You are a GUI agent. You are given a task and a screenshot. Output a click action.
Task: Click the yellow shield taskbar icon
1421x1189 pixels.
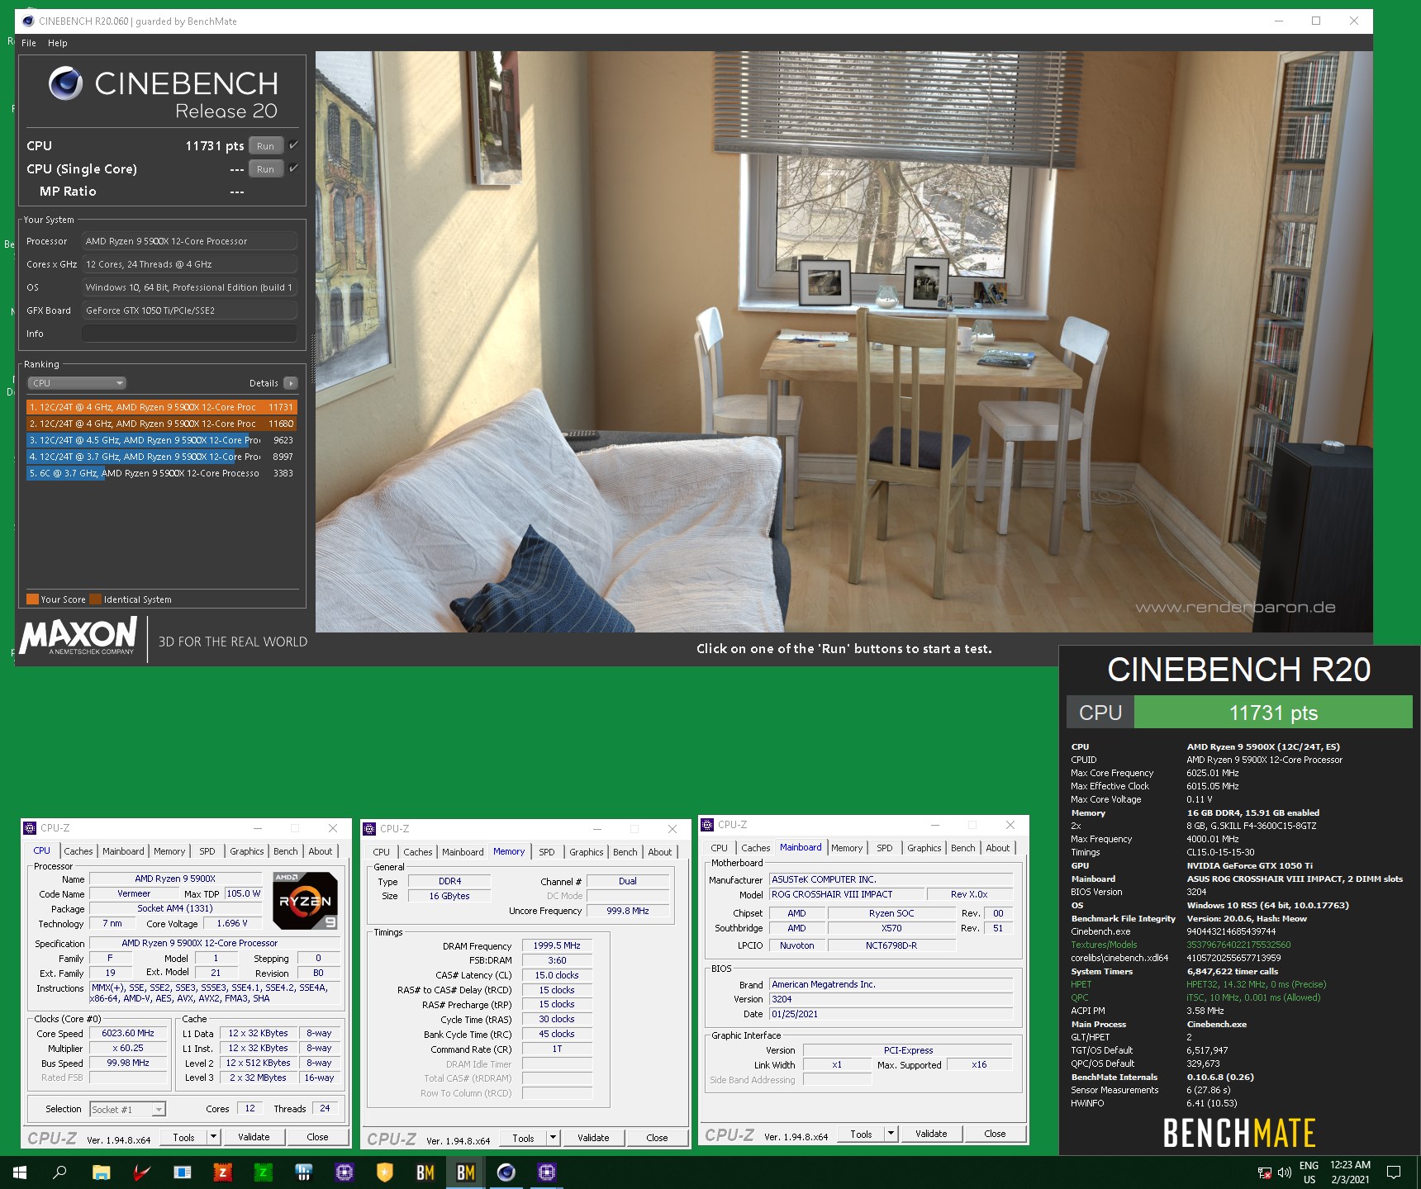(x=384, y=1172)
